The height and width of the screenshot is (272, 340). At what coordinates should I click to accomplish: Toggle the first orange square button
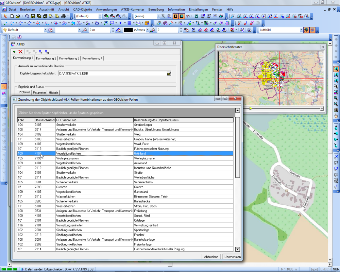[176, 16]
